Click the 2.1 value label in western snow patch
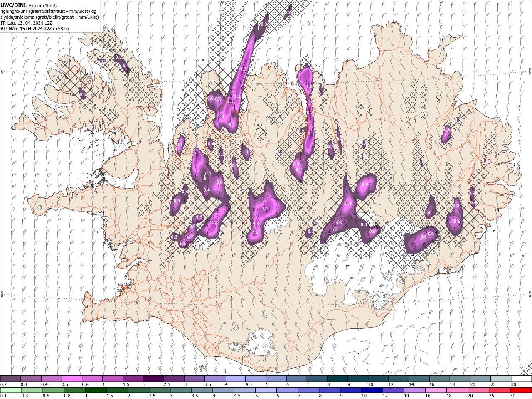 (197, 154)
